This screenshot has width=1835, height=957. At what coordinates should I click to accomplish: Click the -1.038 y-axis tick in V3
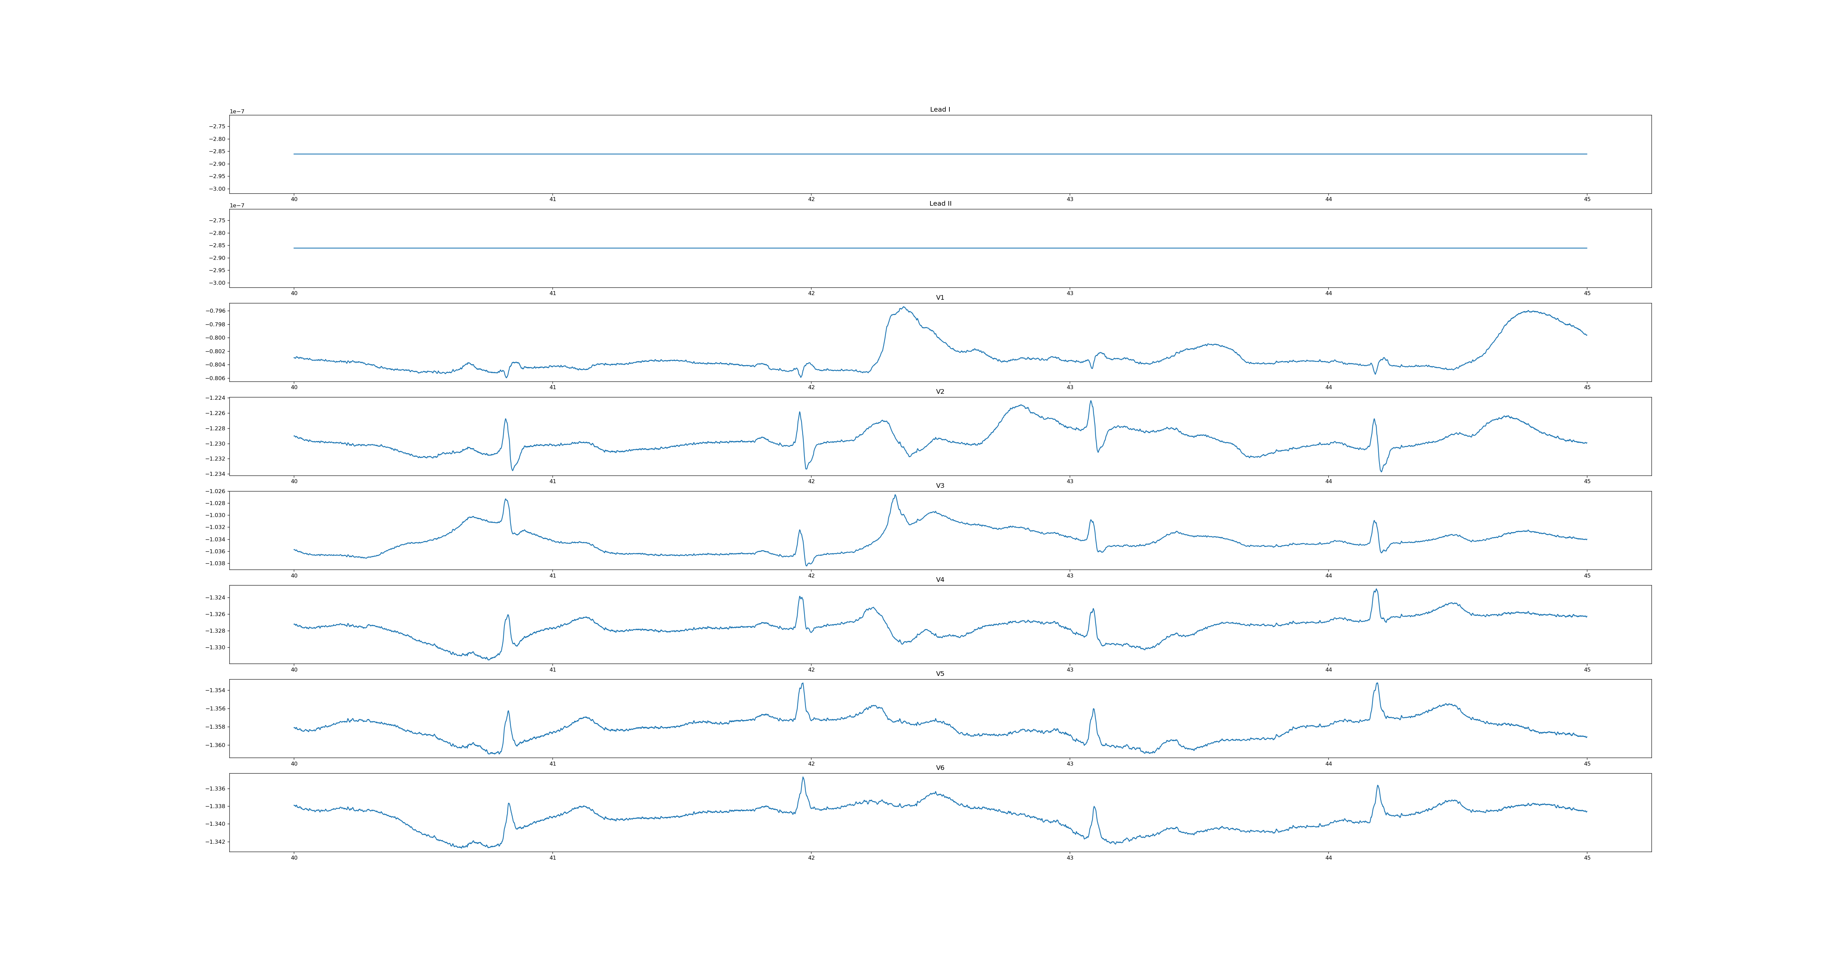tap(216, 563)
